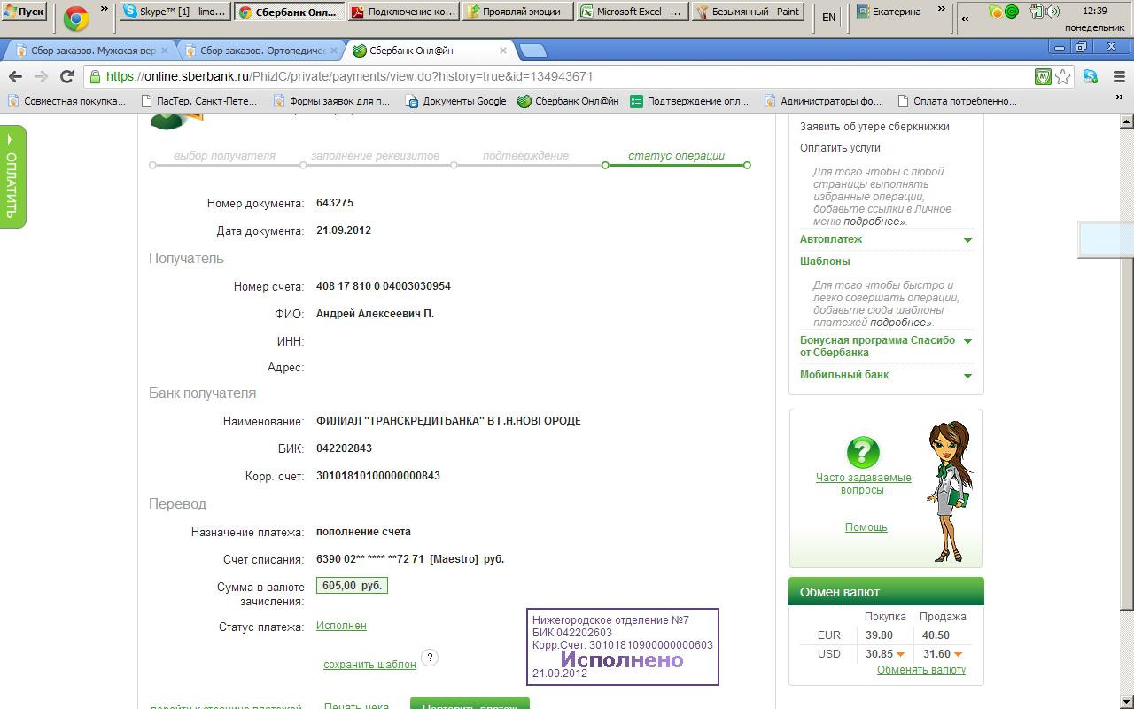Click the assistant woman illustration
The image size is (1134, 709).
coord(950,491)
